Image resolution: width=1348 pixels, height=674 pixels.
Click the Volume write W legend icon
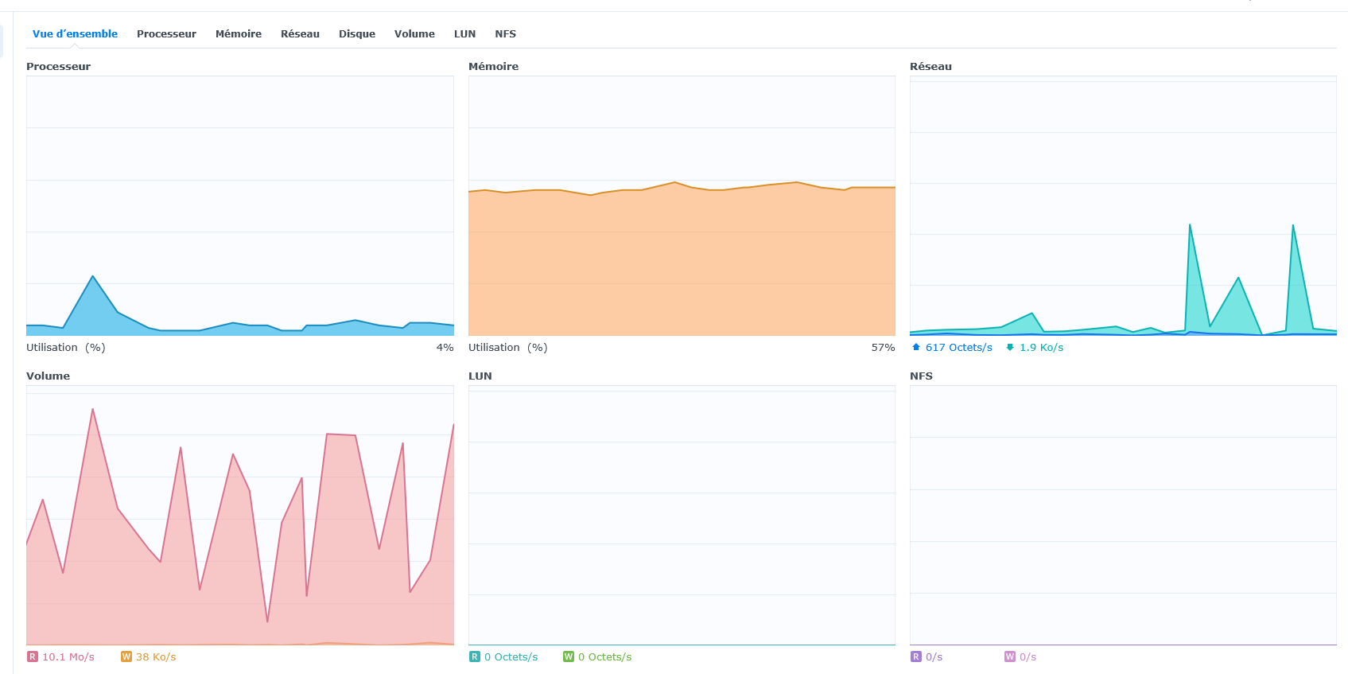126,656
